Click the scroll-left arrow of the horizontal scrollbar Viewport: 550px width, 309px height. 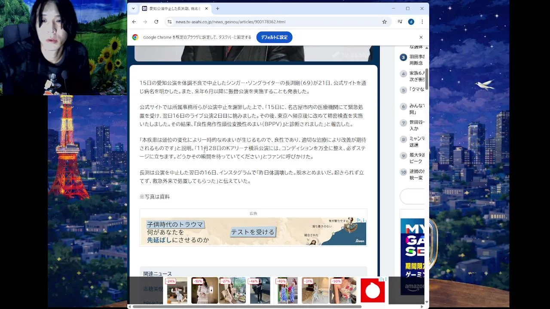[x=130, y=306]
